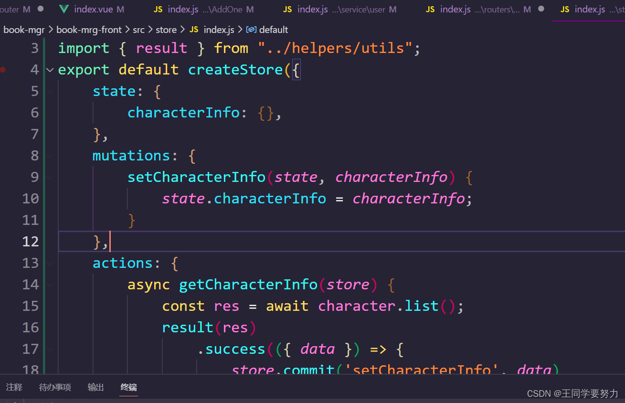Click setCharacterInfo method name on line 9
Viewport: 625px width, 403px height.
tap(197, 177)
